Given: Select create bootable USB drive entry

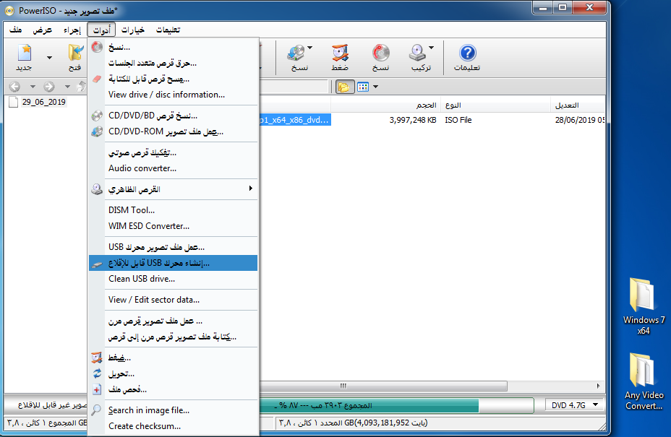Looking at the screenshot, I should (173, 263).
